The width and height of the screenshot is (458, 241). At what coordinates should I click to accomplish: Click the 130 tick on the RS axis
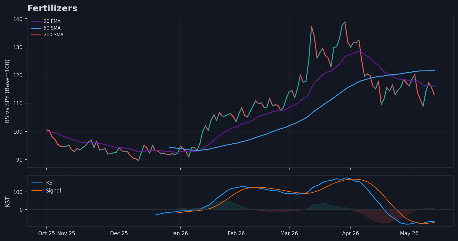click(18, 47)
